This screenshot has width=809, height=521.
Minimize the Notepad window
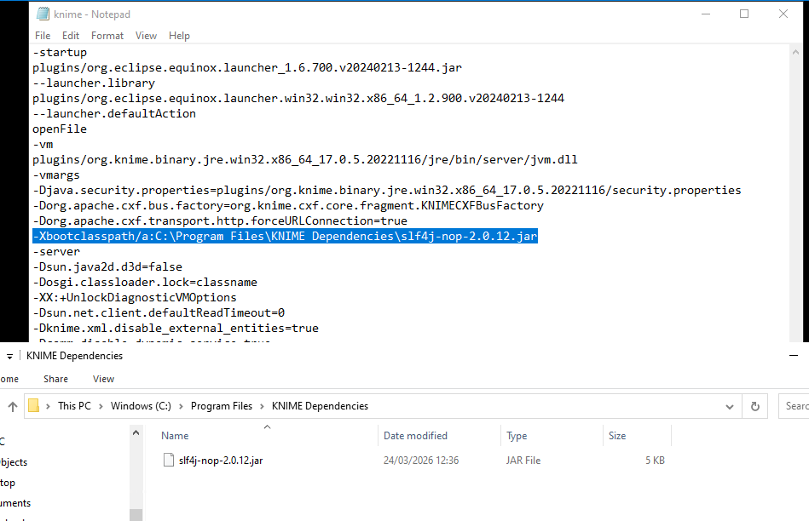[704, 14]
